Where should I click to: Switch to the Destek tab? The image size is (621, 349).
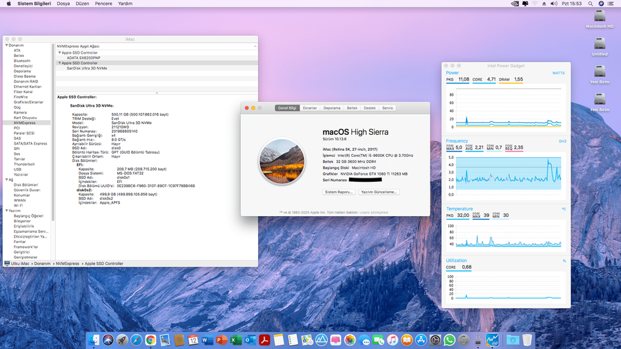[x=370, y=108]
